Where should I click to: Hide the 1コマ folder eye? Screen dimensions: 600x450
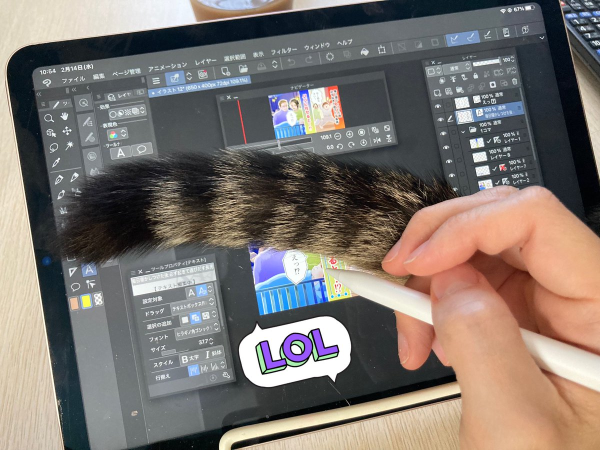click(x=443, y=133)
